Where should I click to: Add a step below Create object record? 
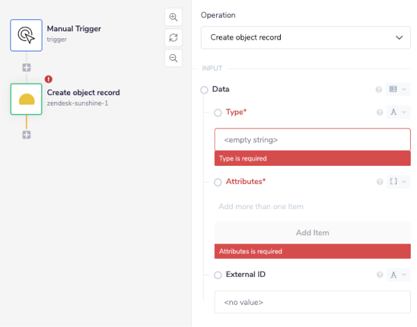(26, 134)
